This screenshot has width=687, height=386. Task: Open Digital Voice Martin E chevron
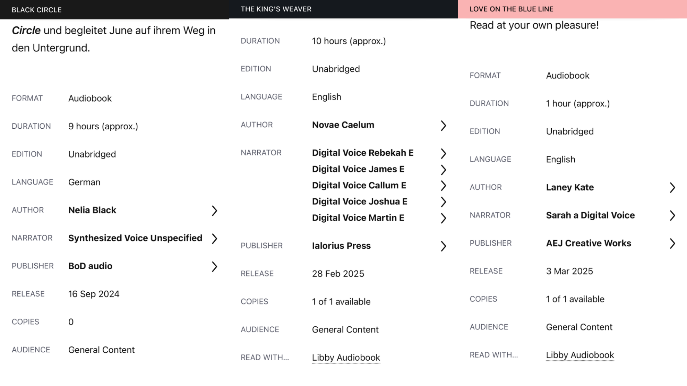tap(443, 218)
